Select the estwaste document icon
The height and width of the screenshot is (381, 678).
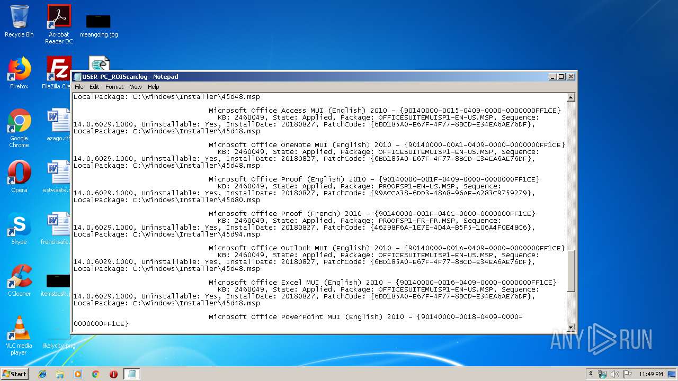pos(57,177)
